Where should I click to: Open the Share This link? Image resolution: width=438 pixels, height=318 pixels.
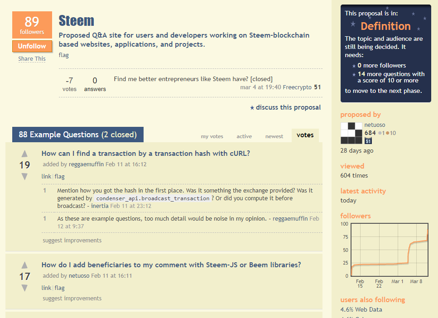32,59
